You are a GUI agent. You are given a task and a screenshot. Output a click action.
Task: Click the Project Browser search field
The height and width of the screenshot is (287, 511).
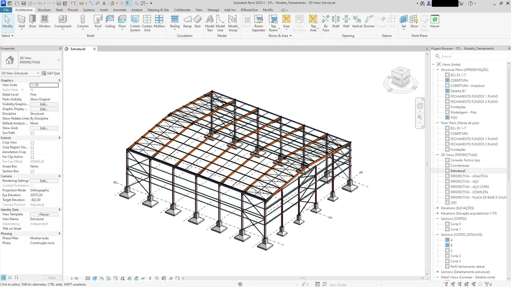472,56
